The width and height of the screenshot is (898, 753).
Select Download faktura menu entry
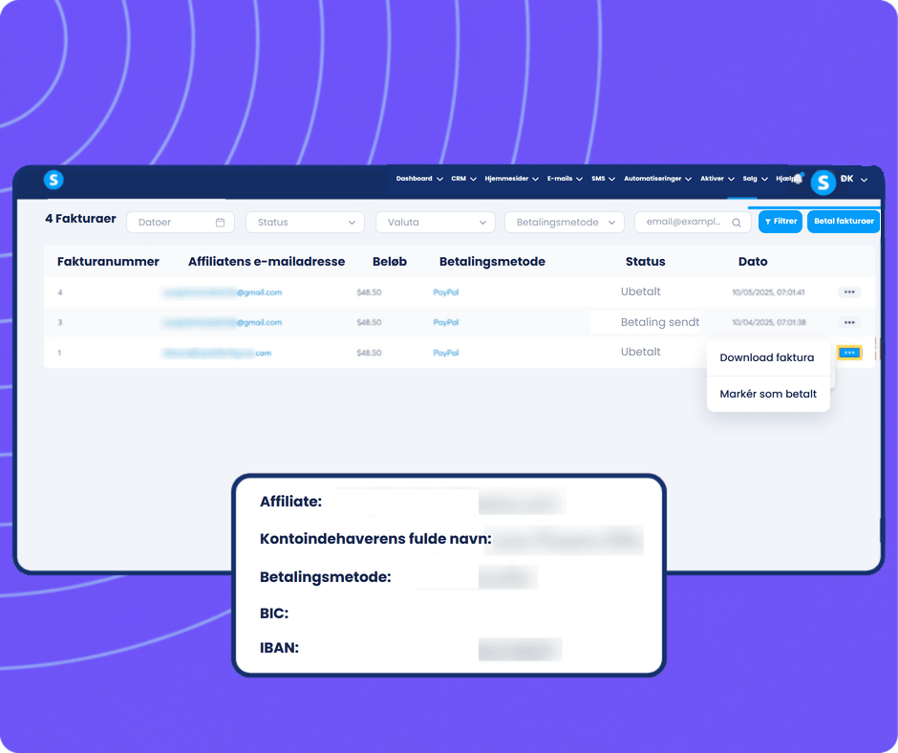767,357
